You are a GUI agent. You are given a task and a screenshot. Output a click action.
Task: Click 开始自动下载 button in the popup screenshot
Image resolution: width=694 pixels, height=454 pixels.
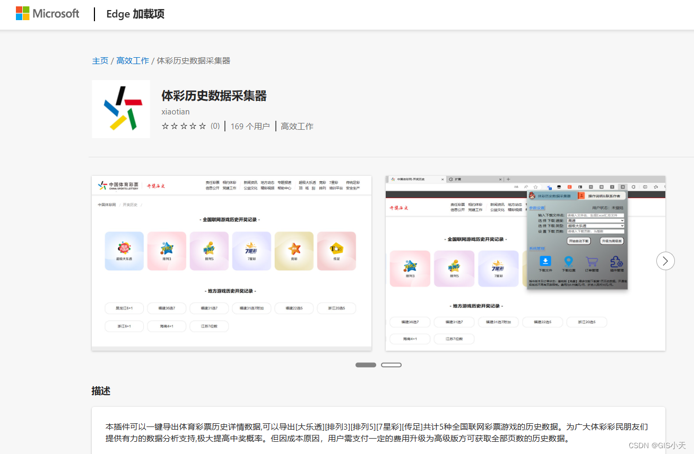(x=579, y=241)
